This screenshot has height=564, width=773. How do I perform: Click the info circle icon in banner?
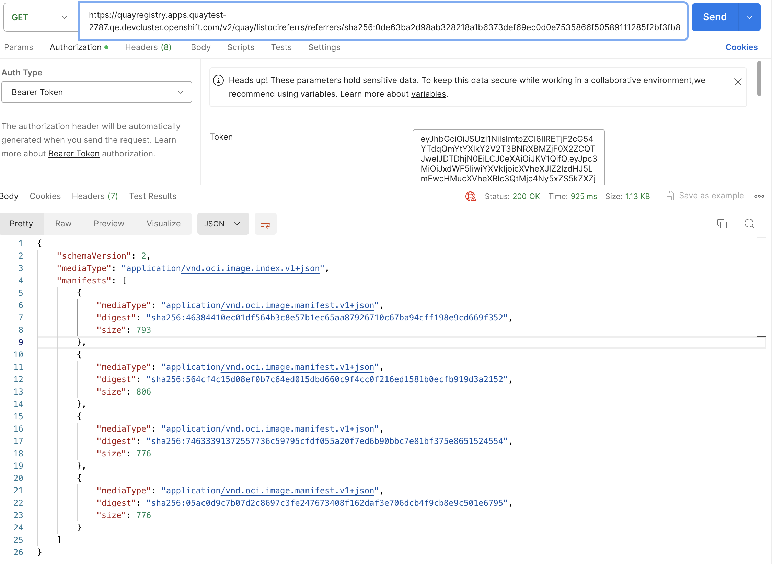click(x=218, y=80)
